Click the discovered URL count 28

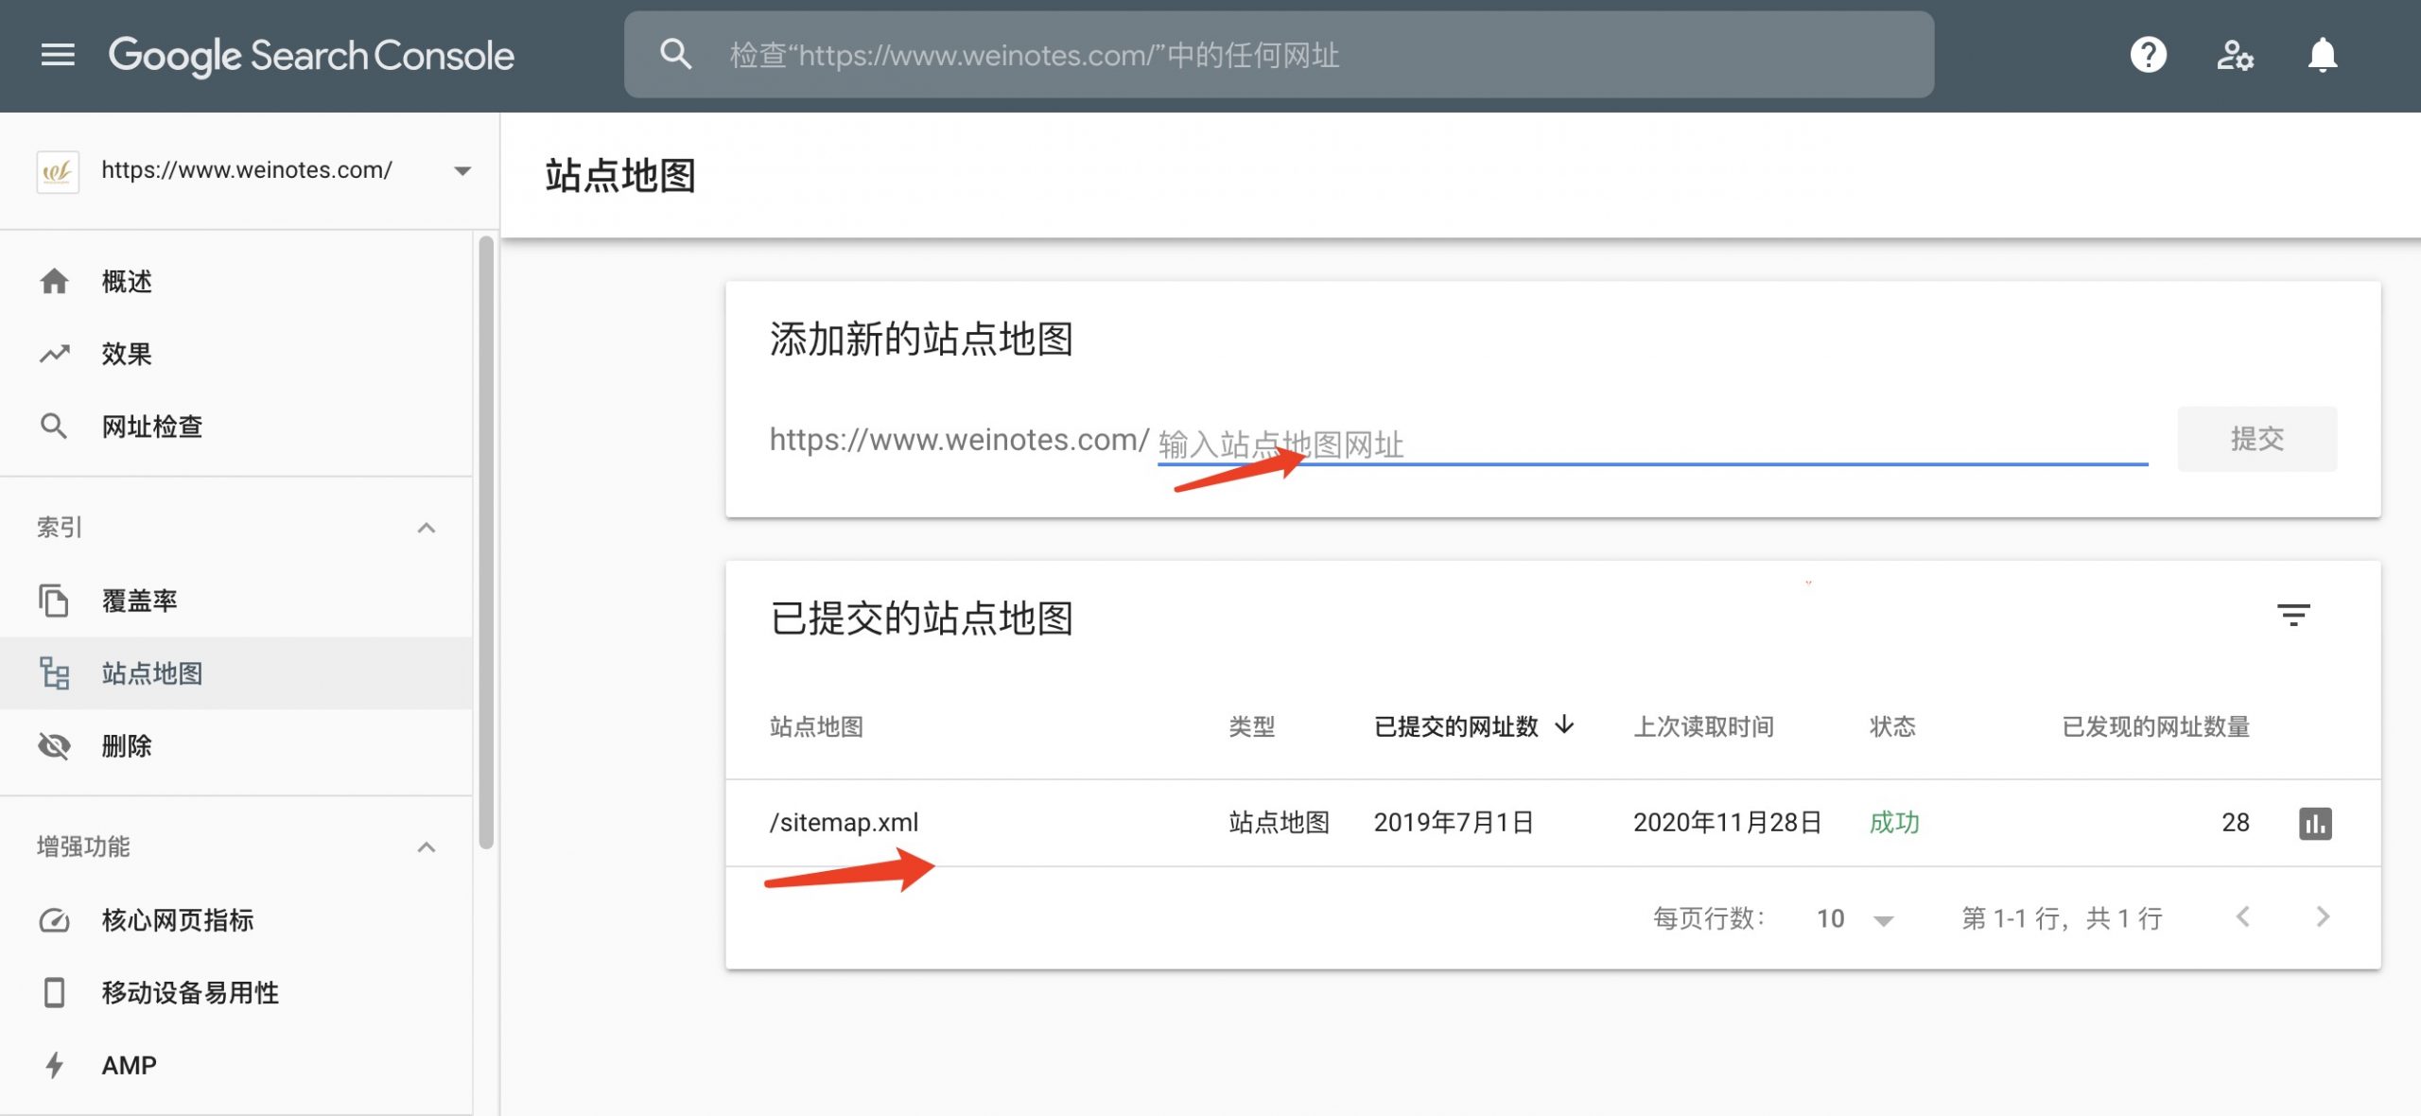point(2236,823)
